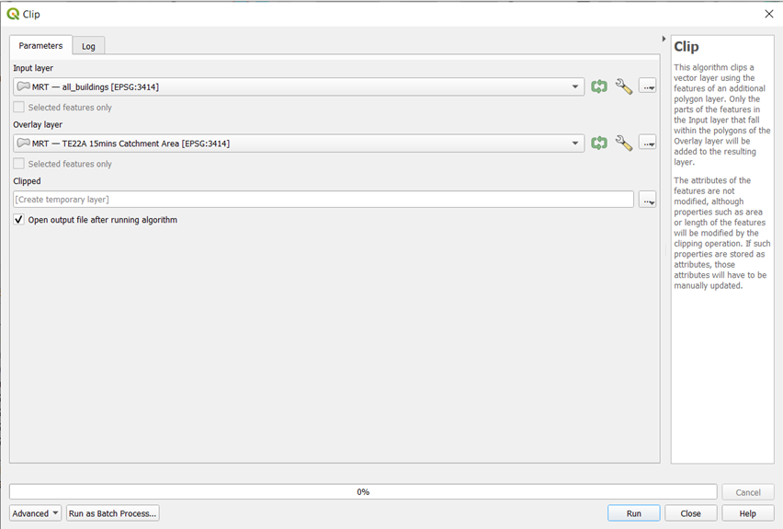
Task: Select the Parameters tab
Action: click(40, 45)
